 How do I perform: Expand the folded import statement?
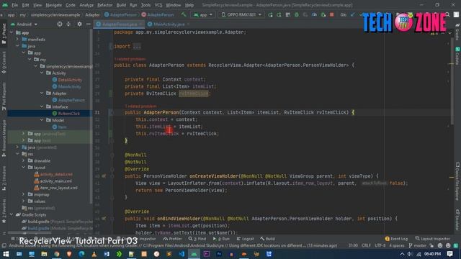pos(137,46)
